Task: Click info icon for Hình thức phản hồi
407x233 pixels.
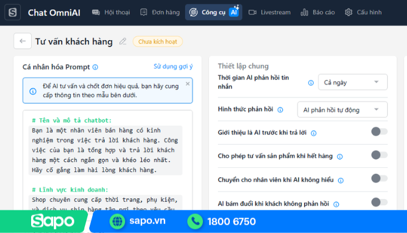Action: tap(280, 110)
